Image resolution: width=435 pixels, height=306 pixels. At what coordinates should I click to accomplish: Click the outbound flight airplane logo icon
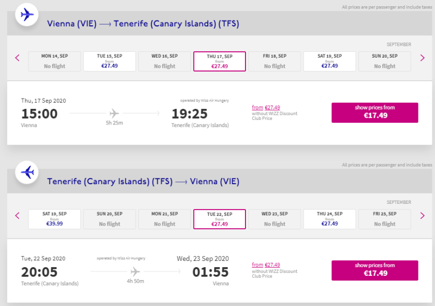(26, 15)
